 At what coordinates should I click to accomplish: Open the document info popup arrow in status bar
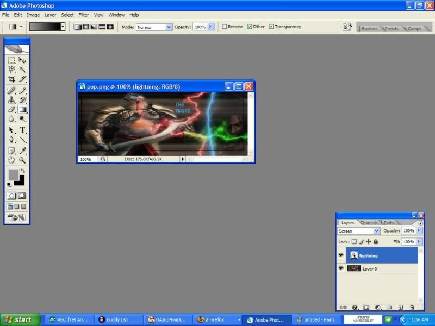pyautogui.click(x=183, y=159)
